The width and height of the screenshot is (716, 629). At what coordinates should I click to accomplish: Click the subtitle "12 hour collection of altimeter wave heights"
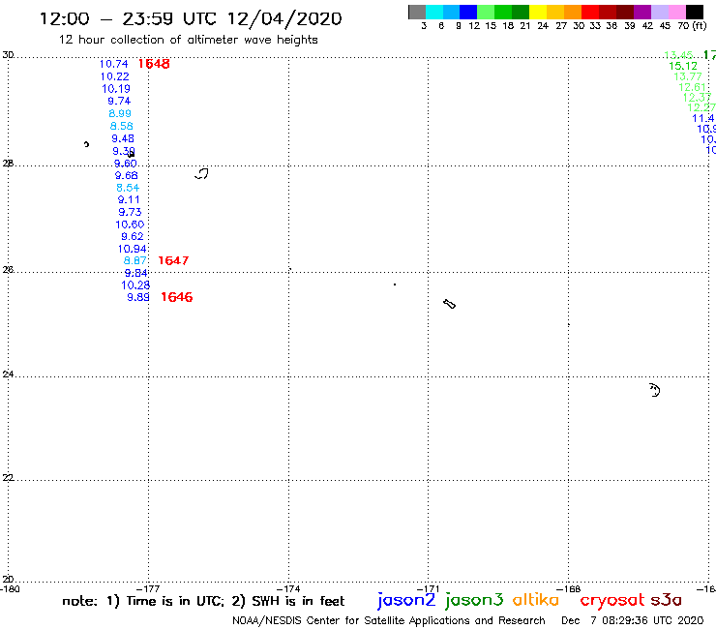coord(188,40)
